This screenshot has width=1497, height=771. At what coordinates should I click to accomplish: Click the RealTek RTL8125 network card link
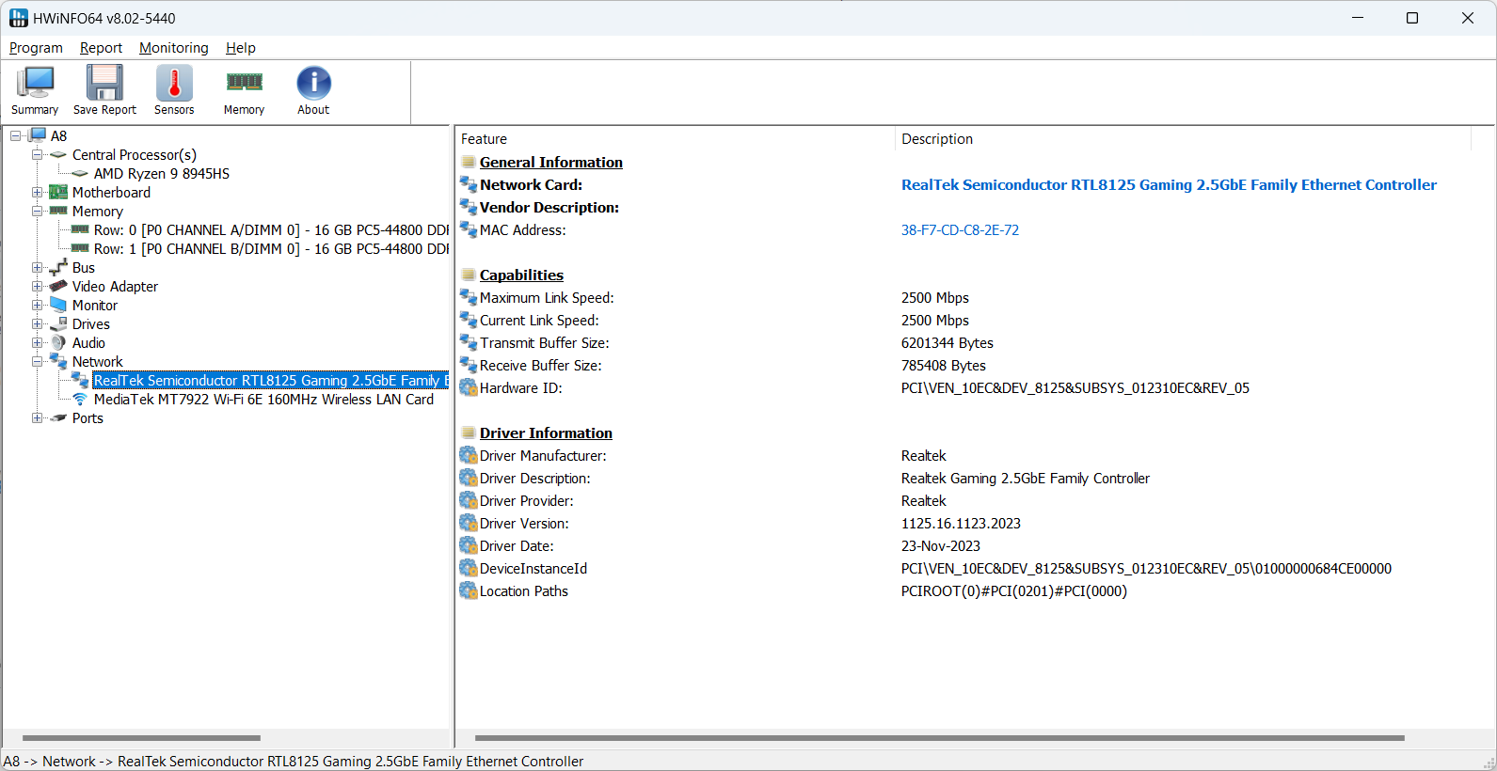click(x=1169, y=185)
